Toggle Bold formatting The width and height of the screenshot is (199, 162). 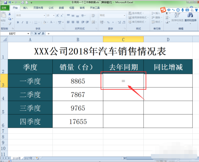(x=18, y=22)
